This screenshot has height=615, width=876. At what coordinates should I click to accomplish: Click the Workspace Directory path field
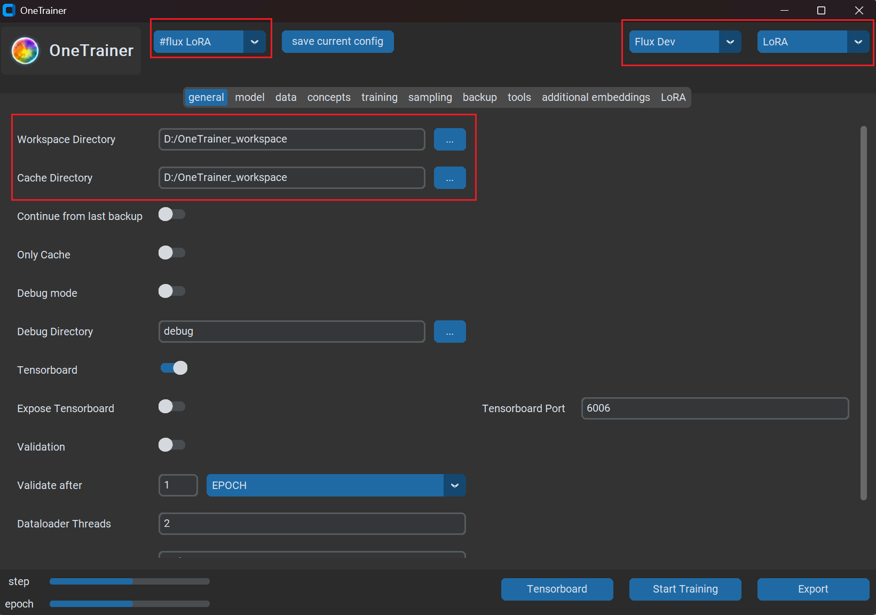coord(292,139)
